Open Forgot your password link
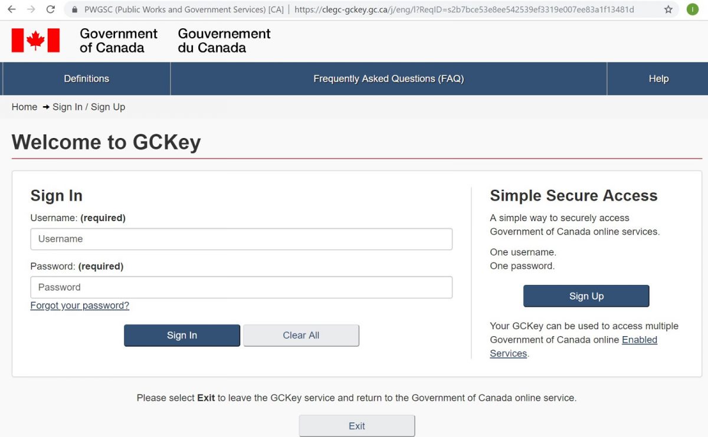This screenshot has height=437, width=708. (x=80, y=305)
